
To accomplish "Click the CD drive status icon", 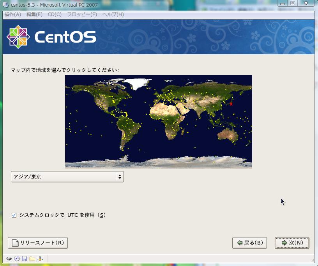I will [x=17, y=259].
